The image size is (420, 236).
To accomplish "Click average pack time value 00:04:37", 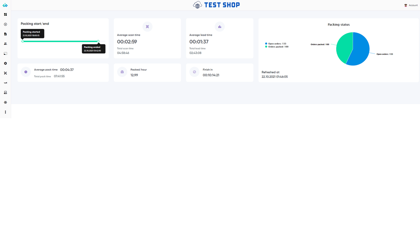I will (x=67, y=70).
